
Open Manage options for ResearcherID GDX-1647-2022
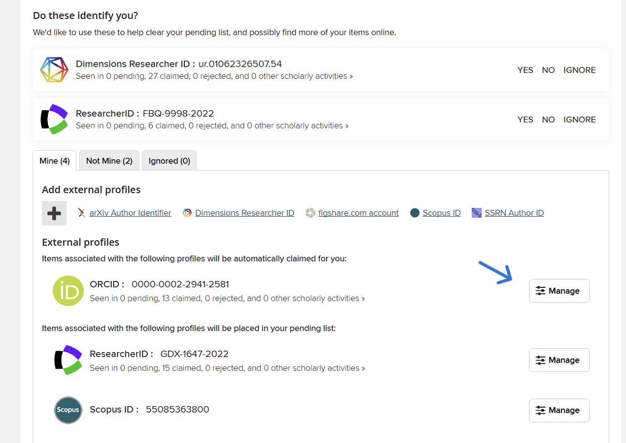[559, 360]
